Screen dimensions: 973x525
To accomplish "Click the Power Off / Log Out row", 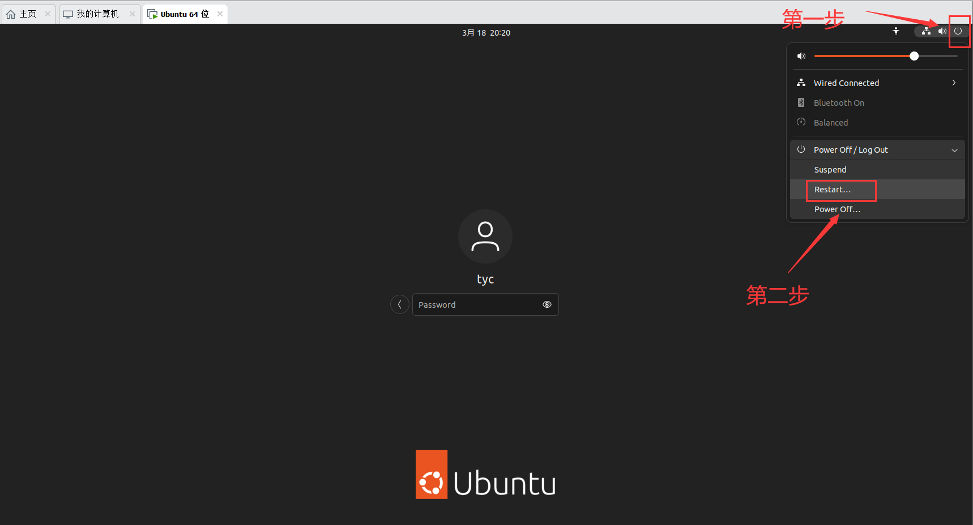I will coord(877,149).
